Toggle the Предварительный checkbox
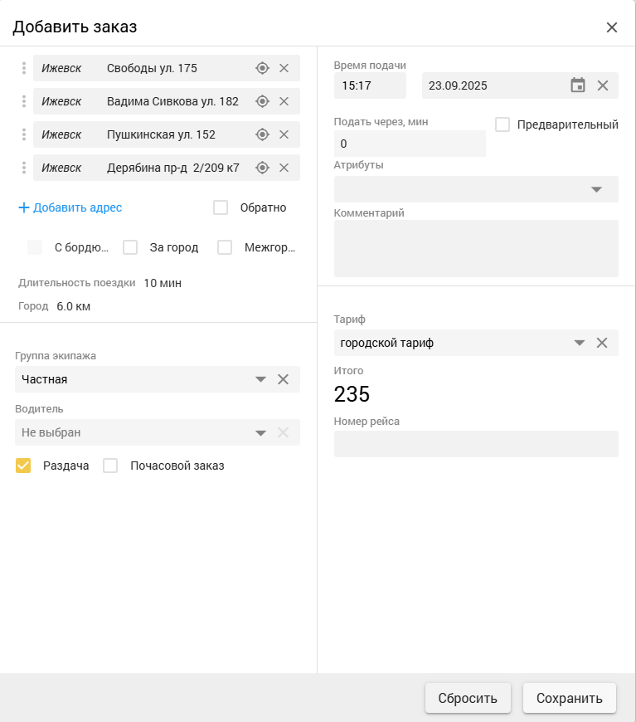Image resolution: width=636 pixels, height=722 pixels. pos(502,124)
